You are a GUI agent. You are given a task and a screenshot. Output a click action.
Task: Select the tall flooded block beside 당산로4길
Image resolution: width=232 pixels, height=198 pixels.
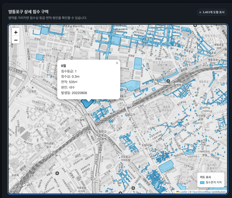[138, 64]
